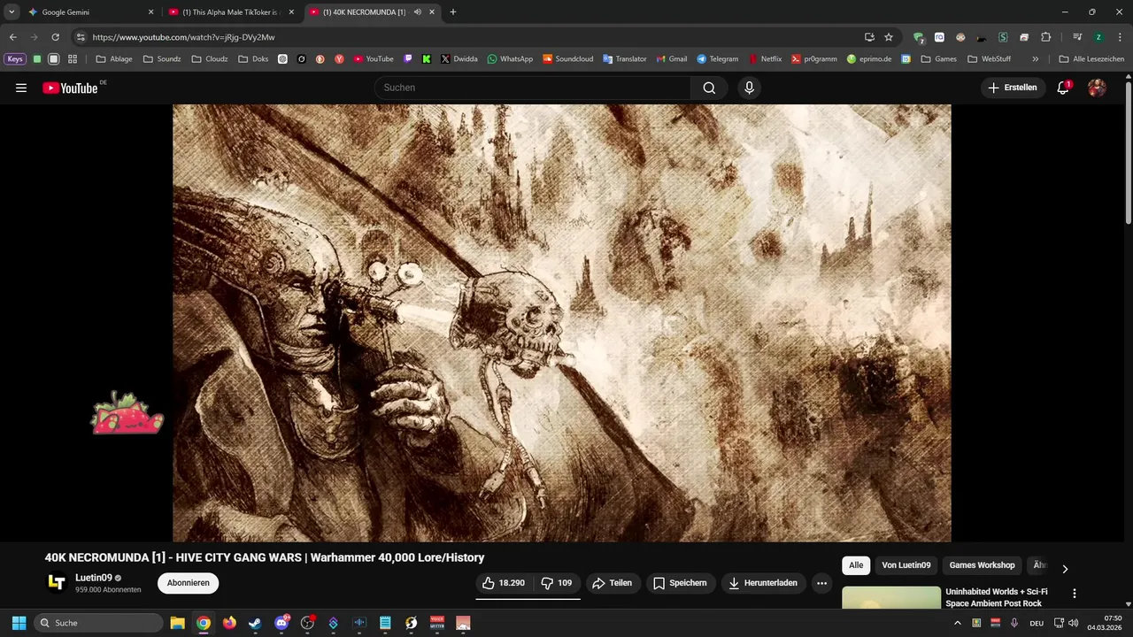Open the YouTube guide hamburger menu
This screenshot has height=637, width=1133.
pos(21,88)
